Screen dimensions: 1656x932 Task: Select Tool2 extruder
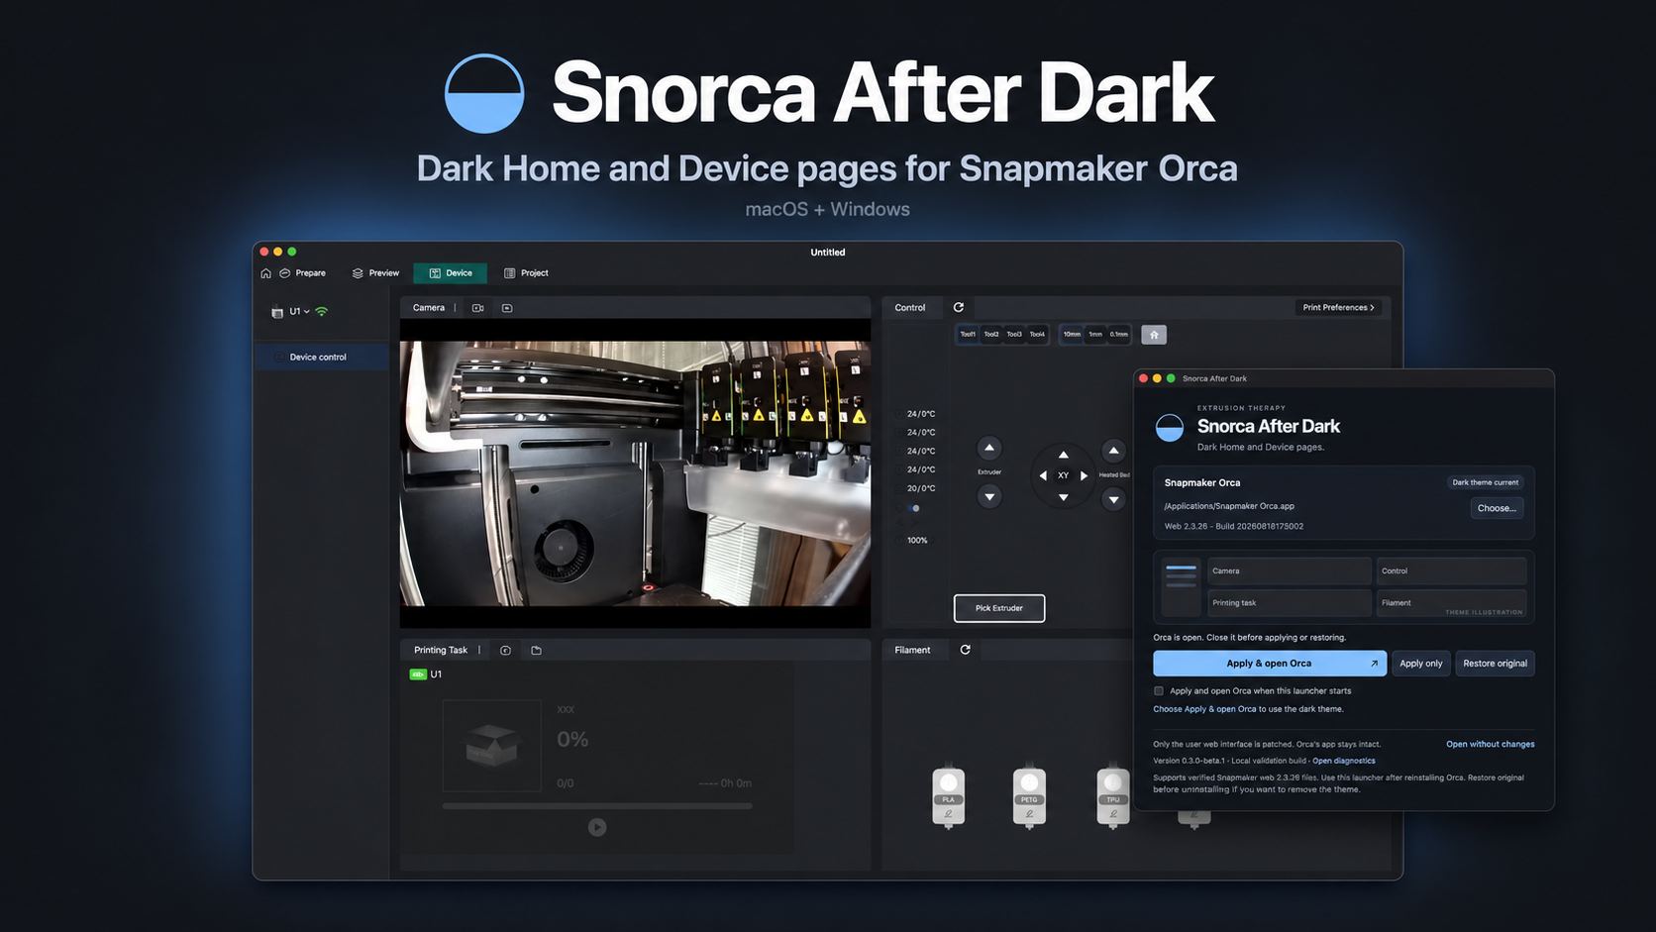991,335
